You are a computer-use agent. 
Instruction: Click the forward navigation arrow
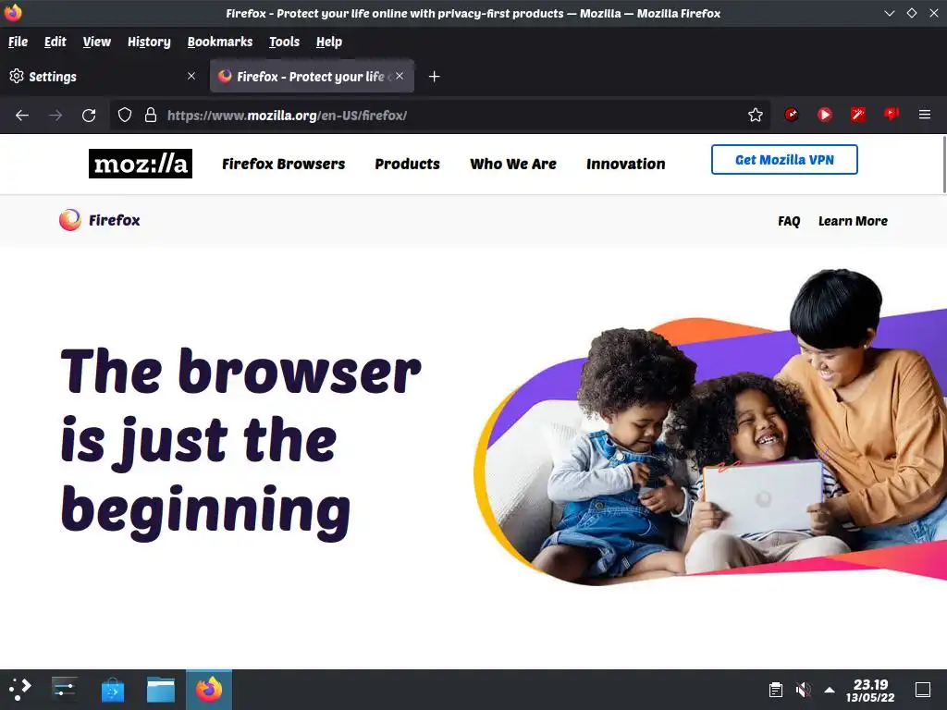(55, 116)
